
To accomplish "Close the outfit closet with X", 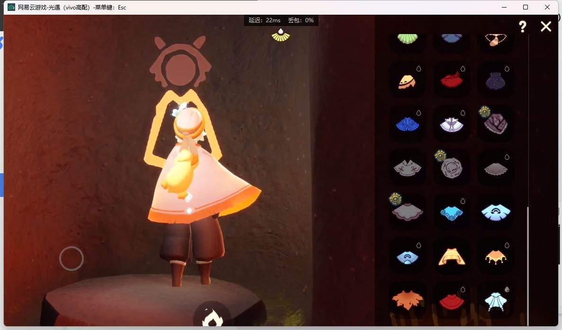I will 546,26.
